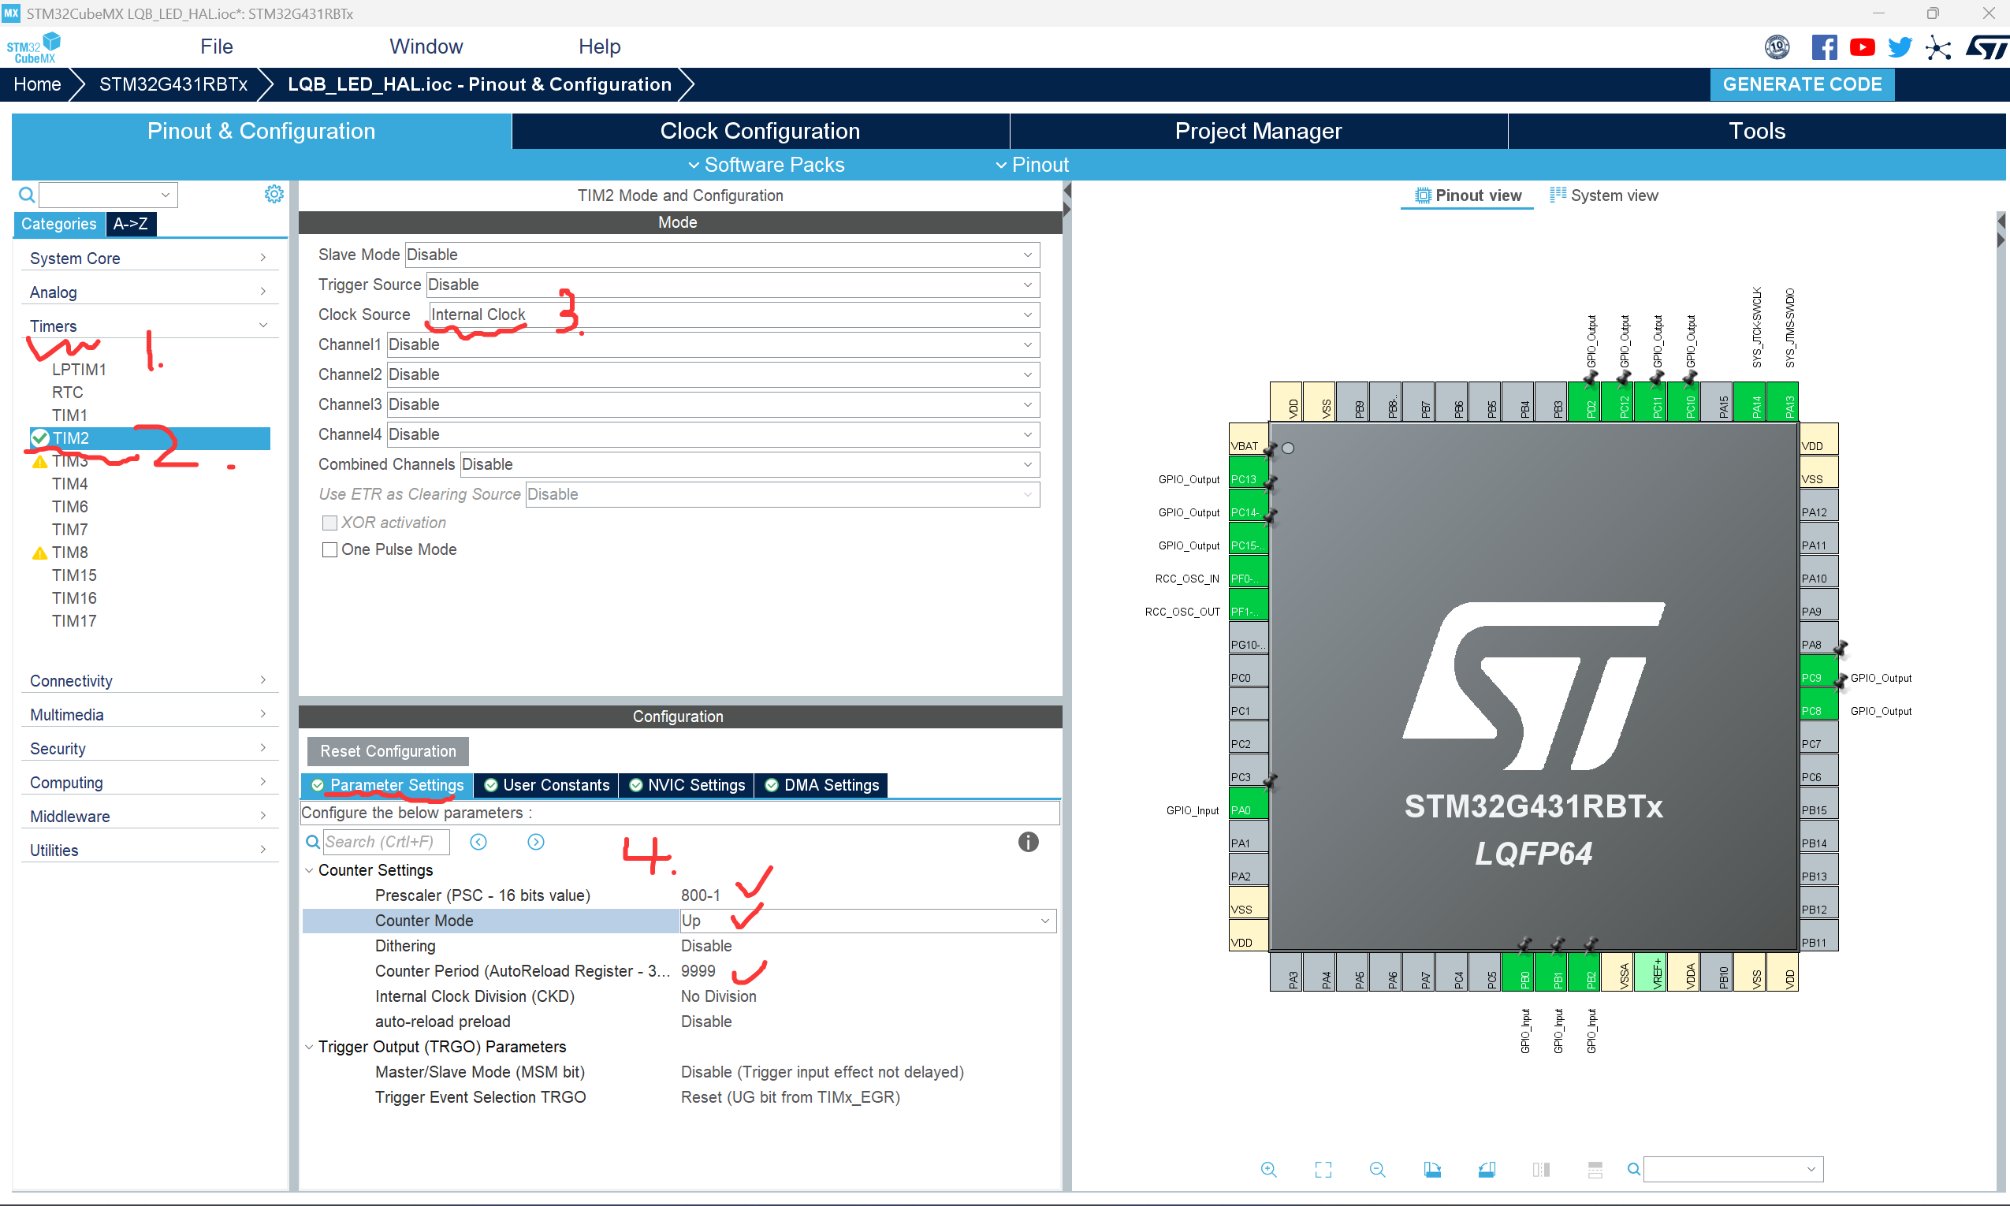
Task: Open the Counter Mode dropdown
Action: (x=867, y=921)
